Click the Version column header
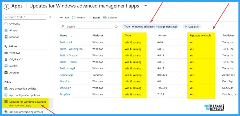 coord(162,36)
